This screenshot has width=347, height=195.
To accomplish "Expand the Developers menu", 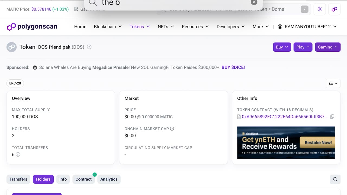I will coord(231,27).
